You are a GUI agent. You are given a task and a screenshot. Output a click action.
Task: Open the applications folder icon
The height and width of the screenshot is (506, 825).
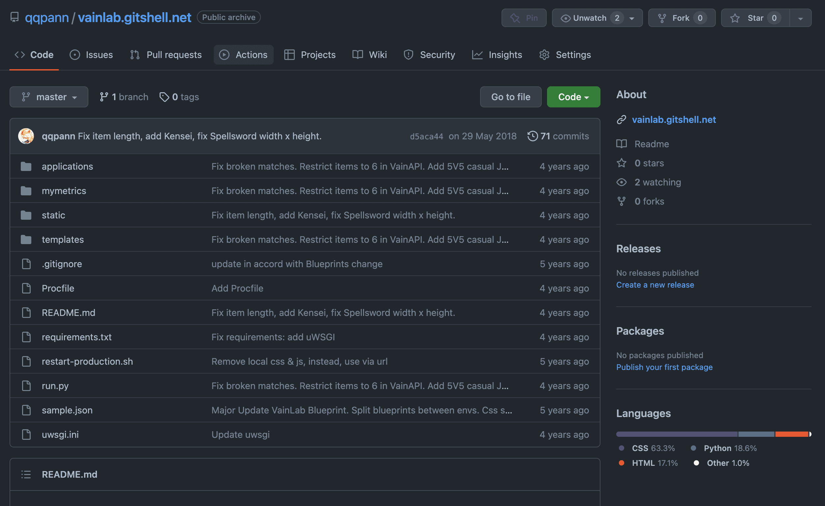(26, 166)
